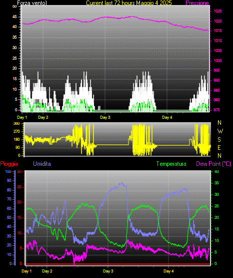The width and height of the screenshot is (233, 278).
Task: Click the 100 humidity axis value
Action: pos(8,172)
